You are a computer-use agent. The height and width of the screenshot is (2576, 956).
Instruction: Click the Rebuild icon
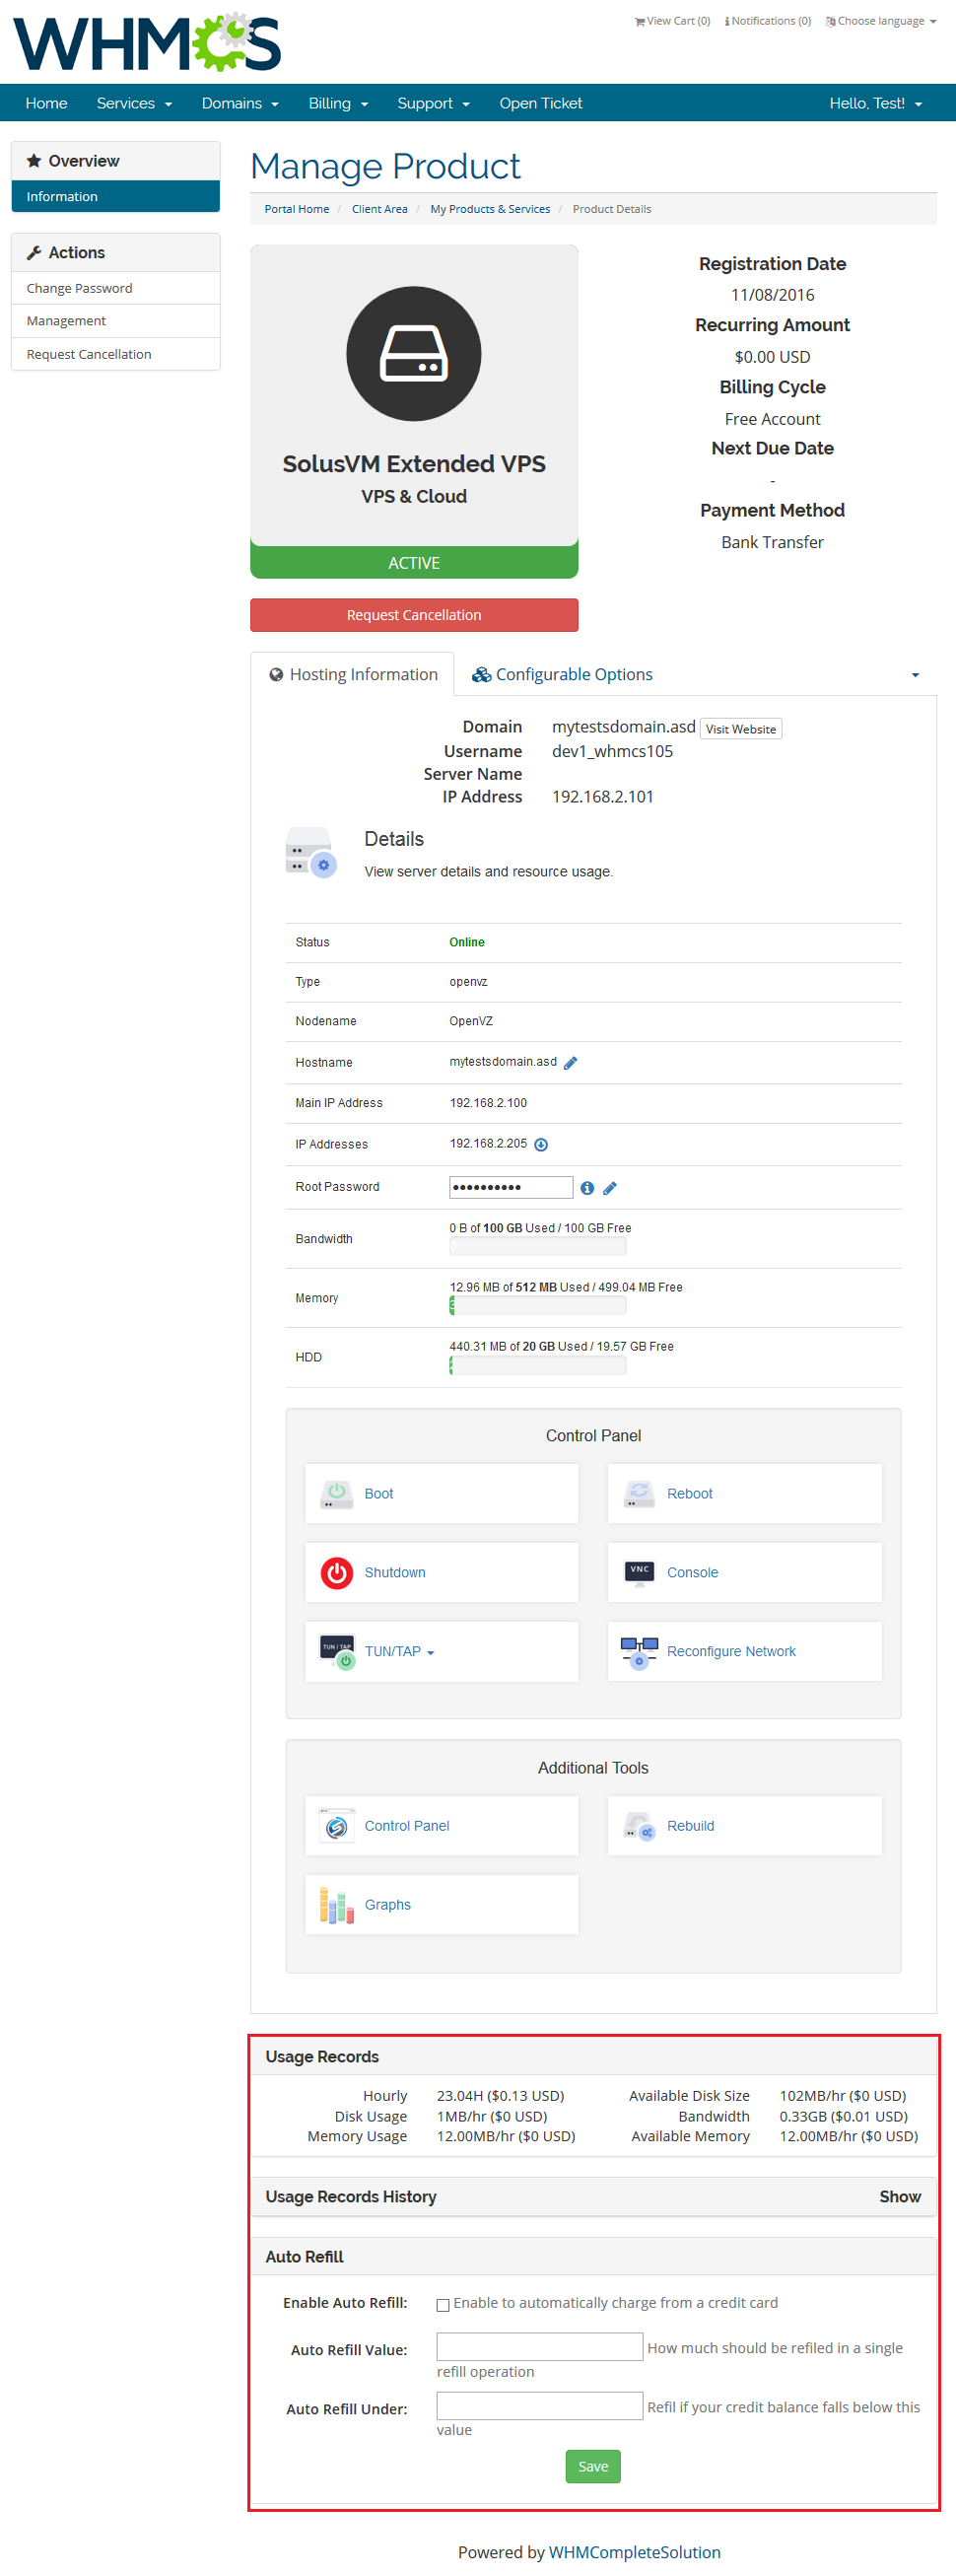[639, 1826]
